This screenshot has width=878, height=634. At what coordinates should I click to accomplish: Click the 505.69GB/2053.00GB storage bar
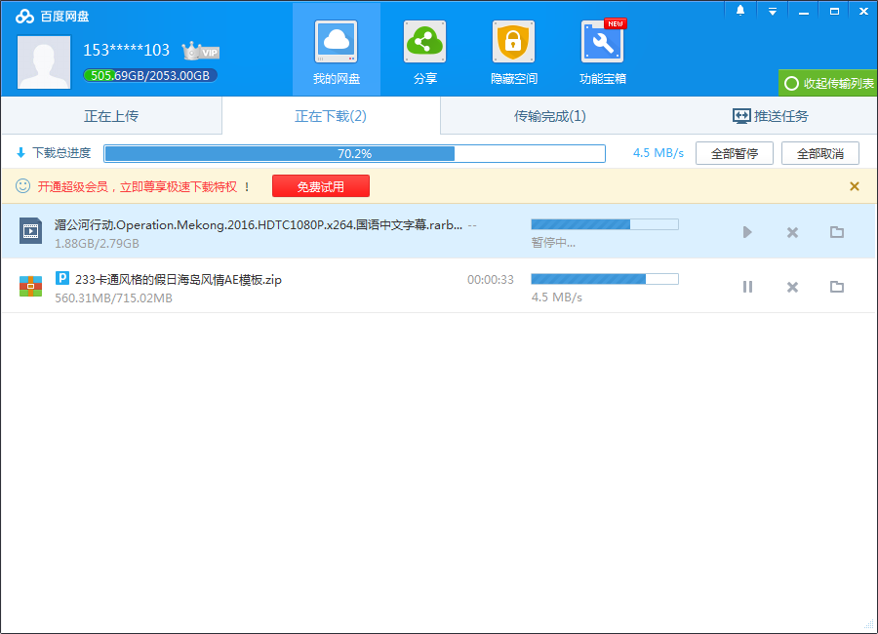point(150,76)
